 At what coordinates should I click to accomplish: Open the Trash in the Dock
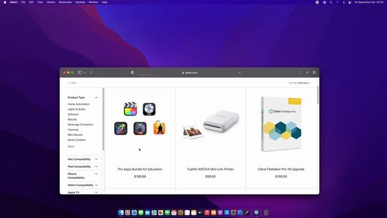[x=266, y=213]
